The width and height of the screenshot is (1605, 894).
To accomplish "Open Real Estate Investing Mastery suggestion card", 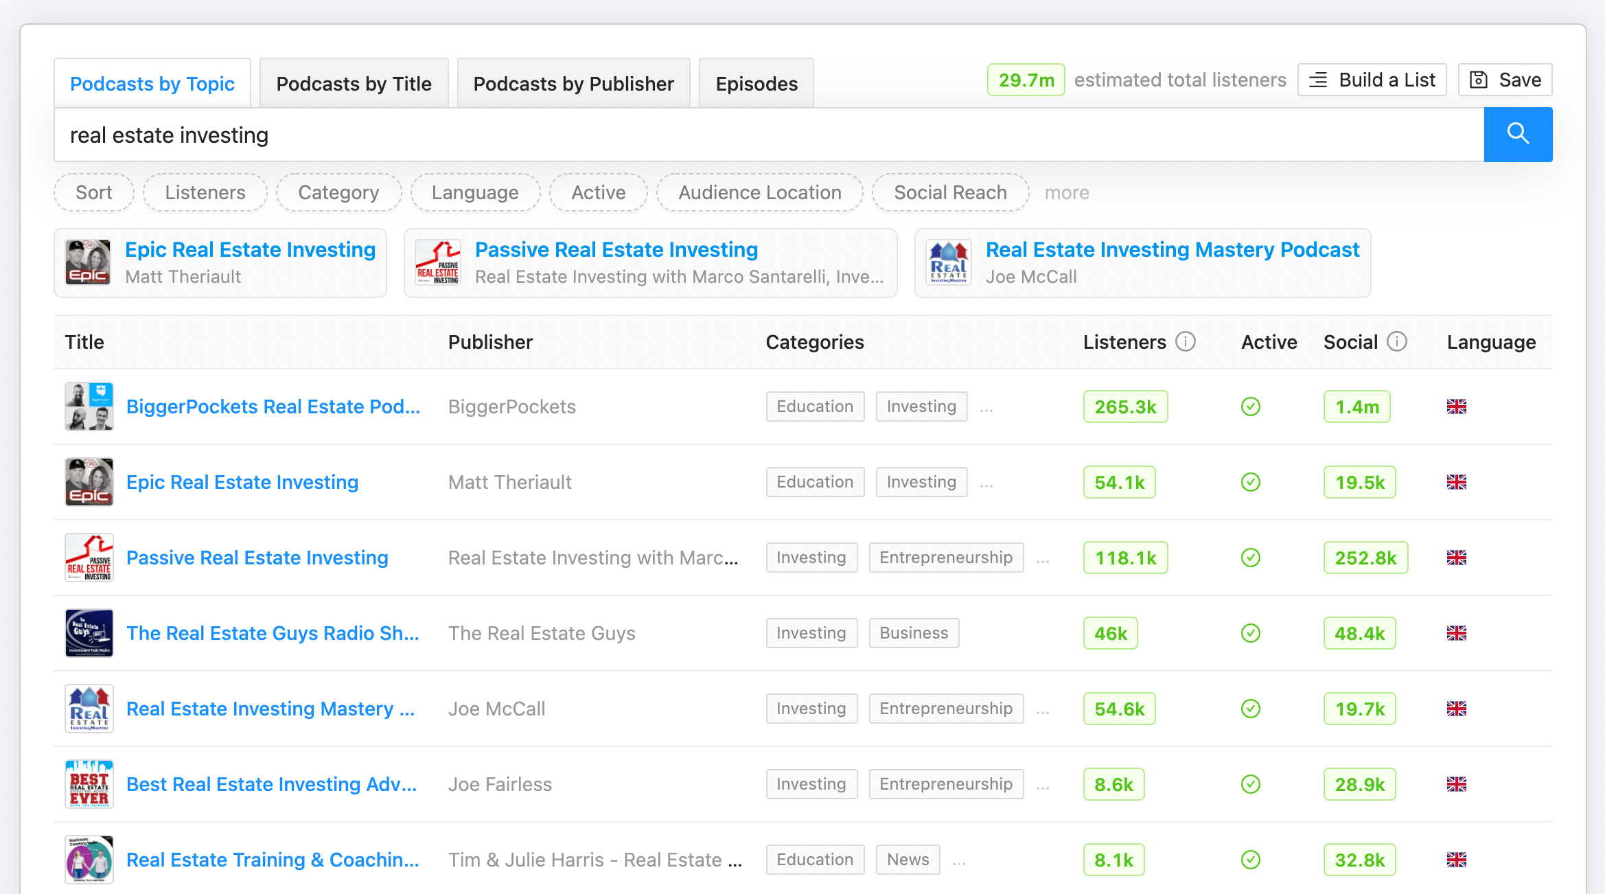I will [x=1142, y=263].
